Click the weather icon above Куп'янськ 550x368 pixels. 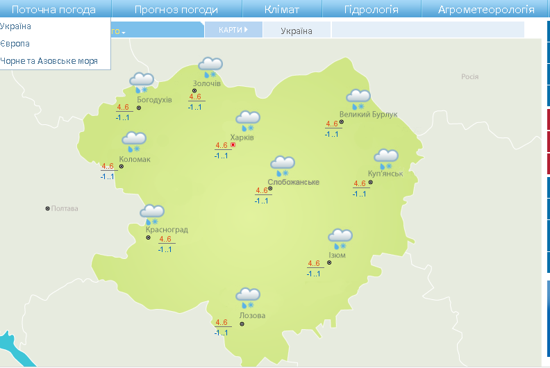386,159
